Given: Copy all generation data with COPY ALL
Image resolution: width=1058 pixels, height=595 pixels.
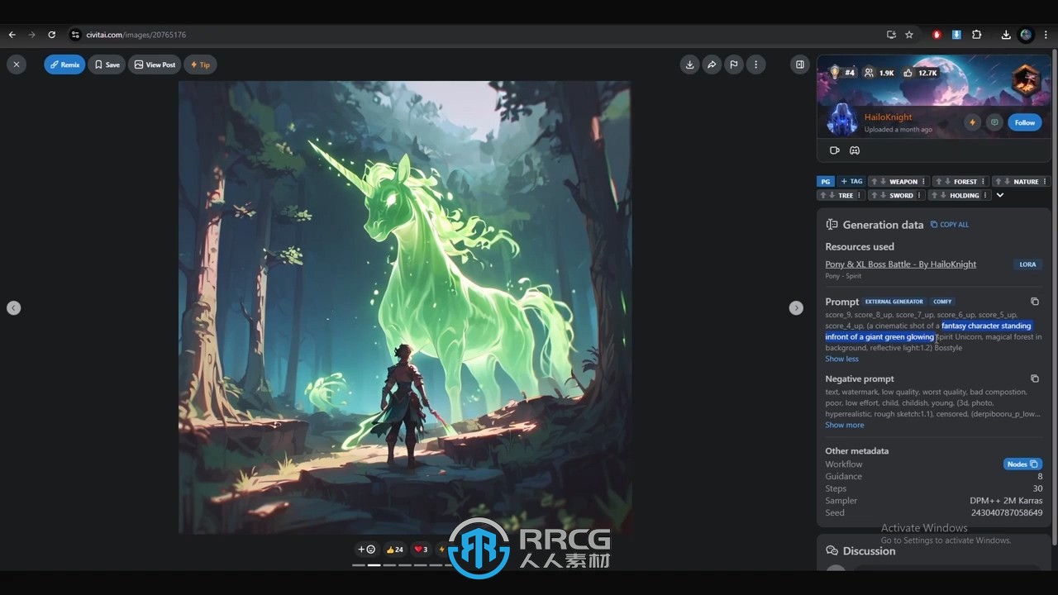Looking at the screenshot, I should (950, 225).
